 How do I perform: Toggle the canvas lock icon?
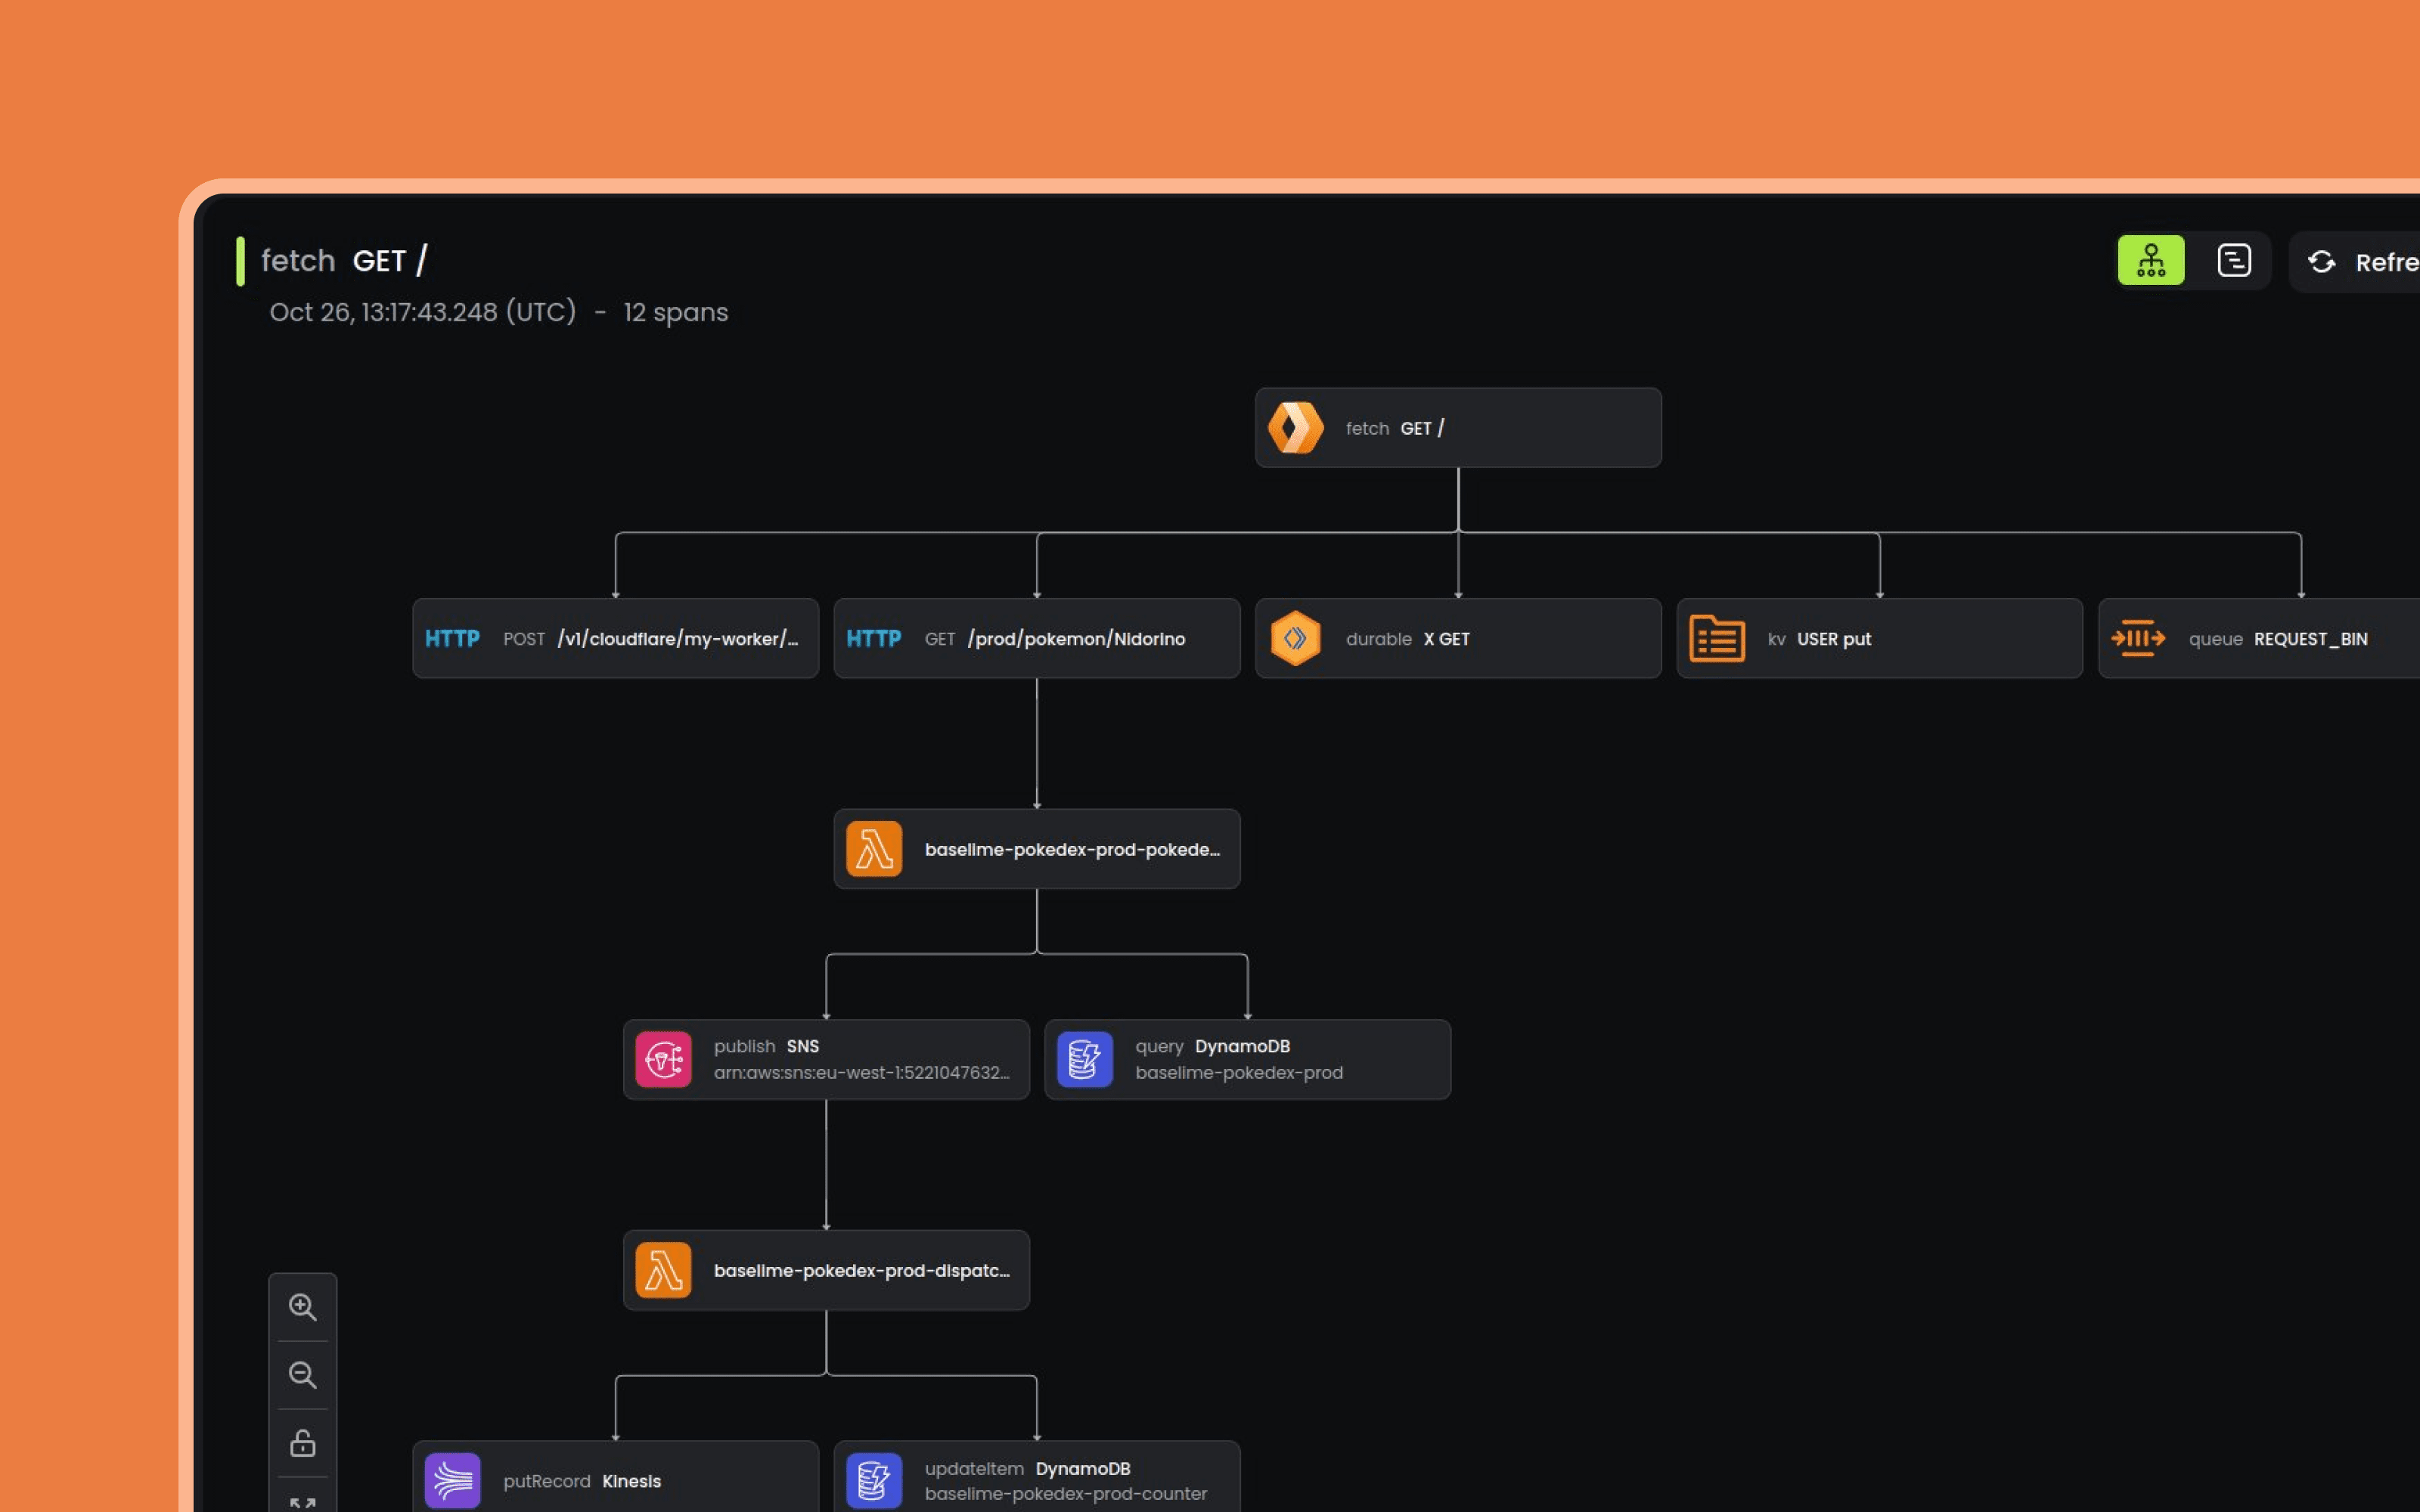pos(302,1443)
